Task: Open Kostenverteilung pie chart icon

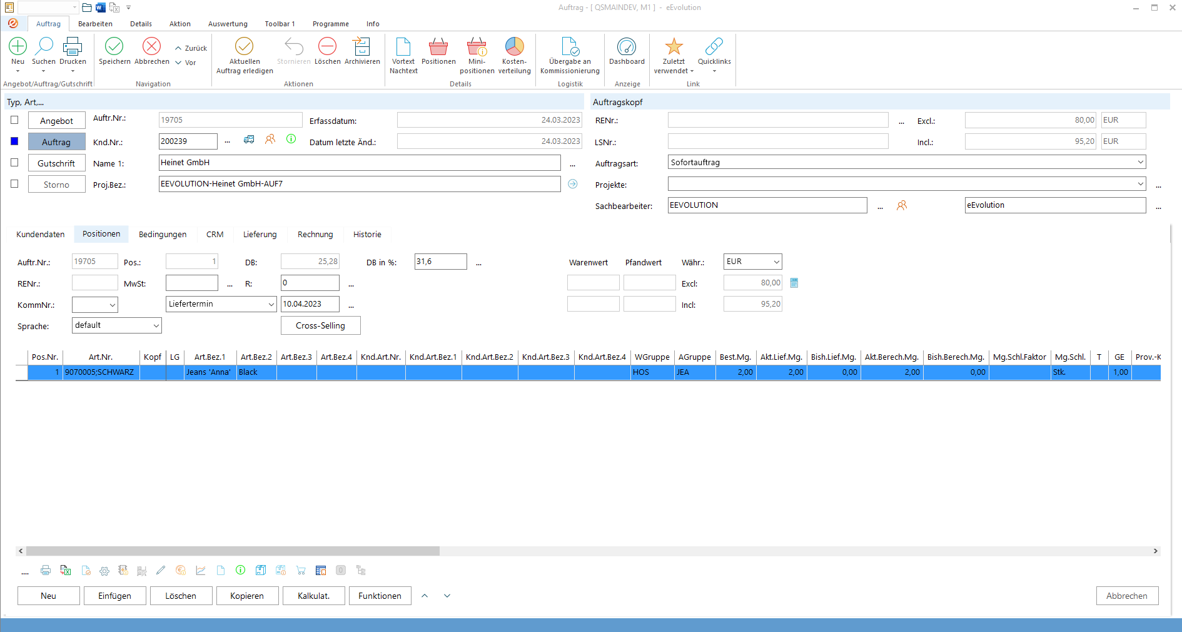Action: [514, 46]
